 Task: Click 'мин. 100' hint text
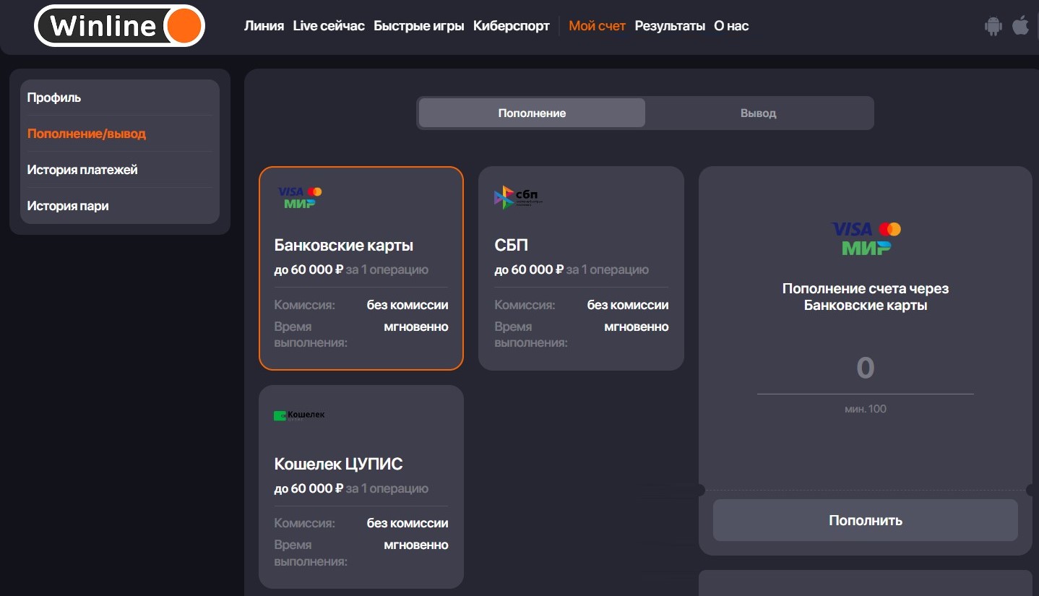866,409
